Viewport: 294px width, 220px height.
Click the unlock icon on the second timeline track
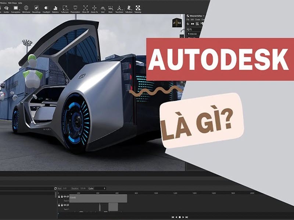(59, 205)
